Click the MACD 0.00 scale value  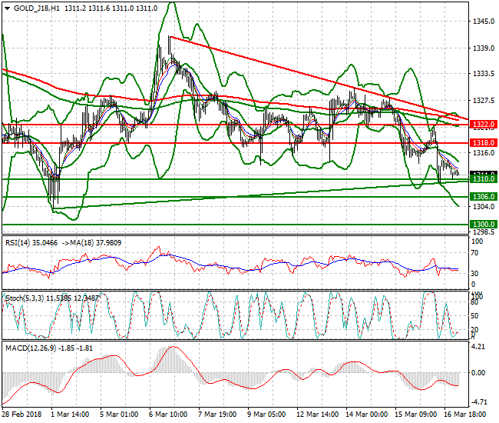click(x=478, y=373)
